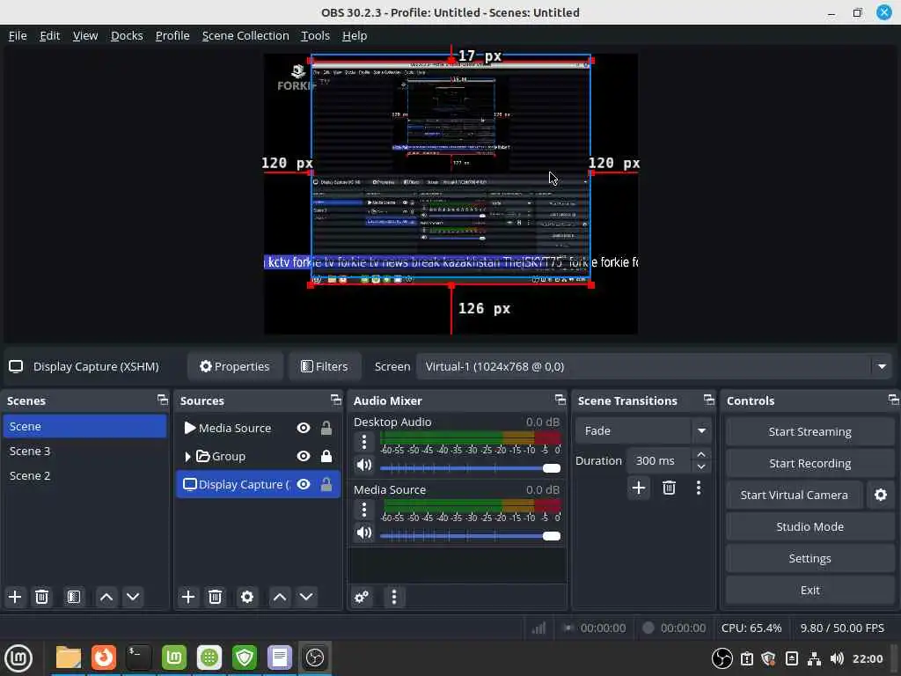Move source down arrow in Sources dock
The height and width of the screenshot is (676, 901).
[x=306, y=597]
